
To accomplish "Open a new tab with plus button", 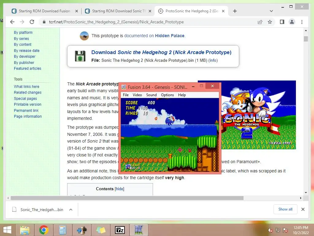I will pyautogui.click(x=235, y=11).
